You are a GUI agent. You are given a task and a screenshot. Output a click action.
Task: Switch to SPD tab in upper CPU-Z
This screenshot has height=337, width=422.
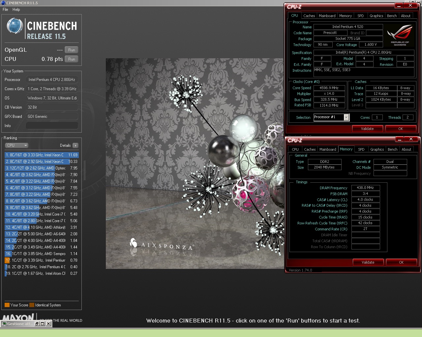click(361, 16)
